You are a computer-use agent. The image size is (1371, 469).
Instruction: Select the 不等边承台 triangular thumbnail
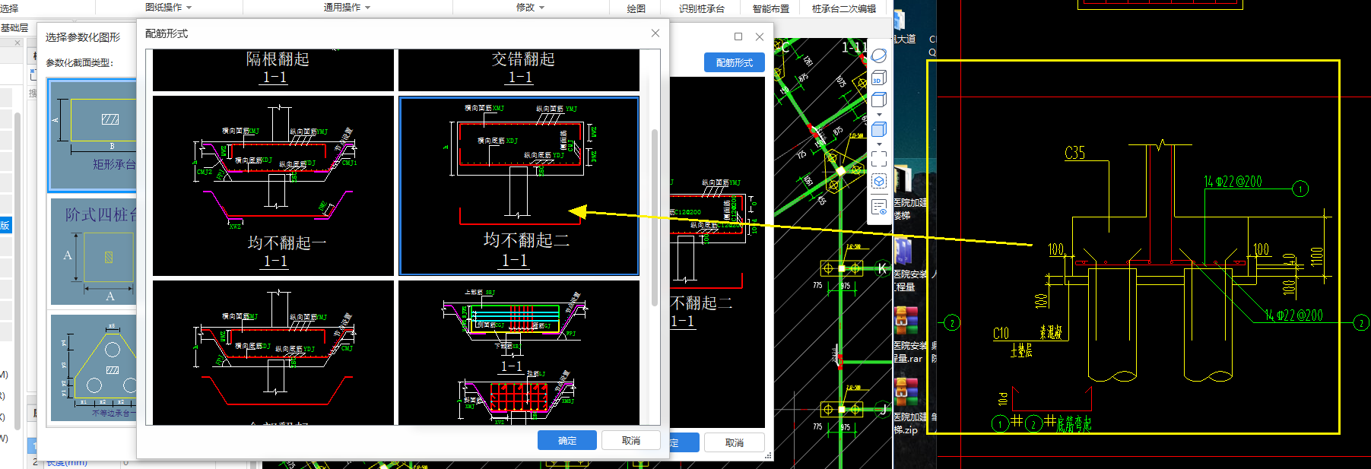coord(94,368)
